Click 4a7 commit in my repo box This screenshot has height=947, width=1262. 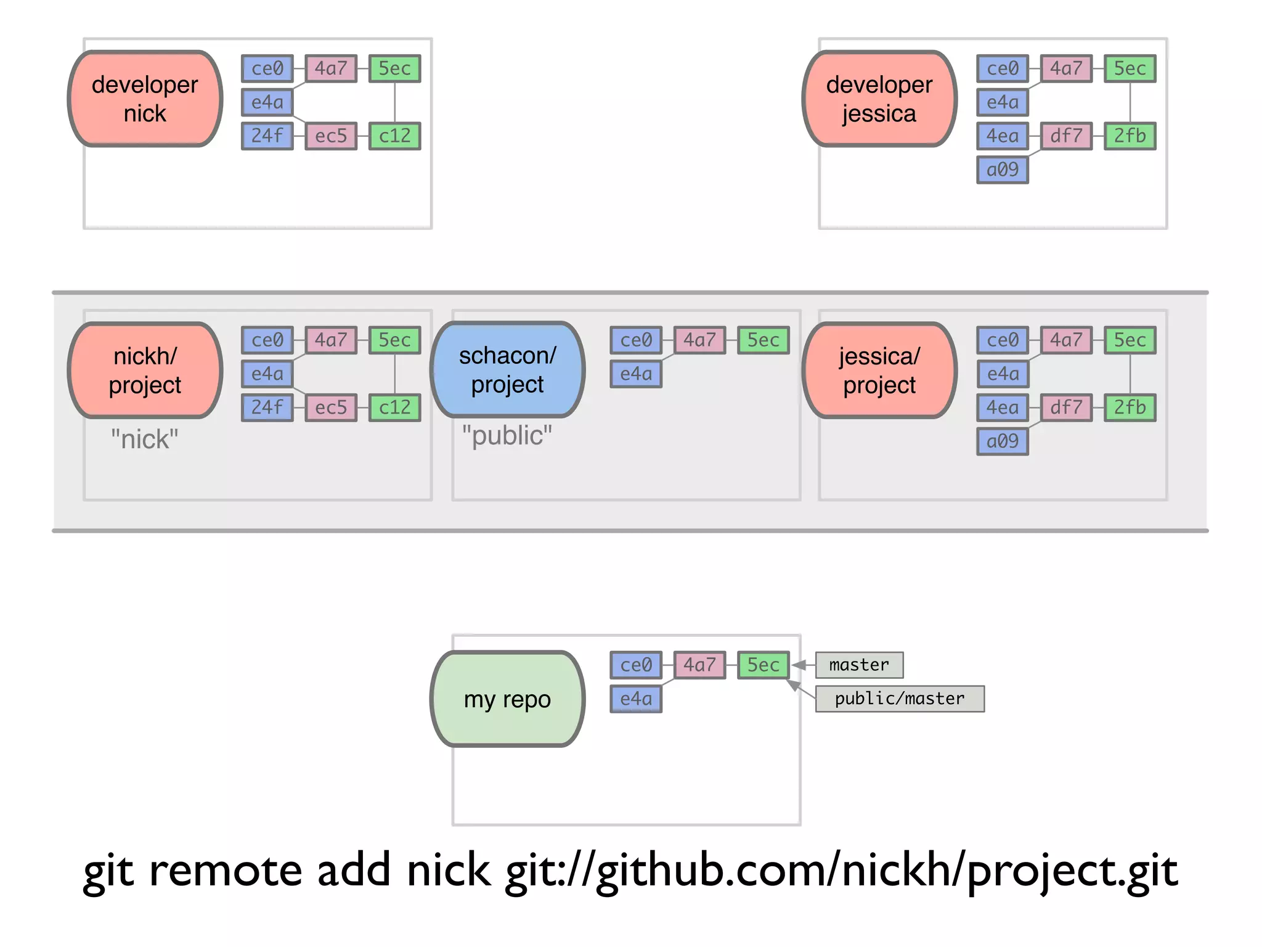[x=699, y=665]
